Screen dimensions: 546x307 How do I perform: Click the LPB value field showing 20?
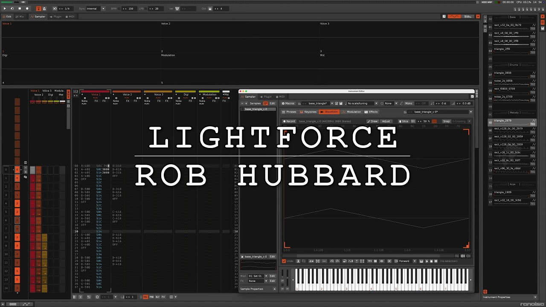coord(157,9)
